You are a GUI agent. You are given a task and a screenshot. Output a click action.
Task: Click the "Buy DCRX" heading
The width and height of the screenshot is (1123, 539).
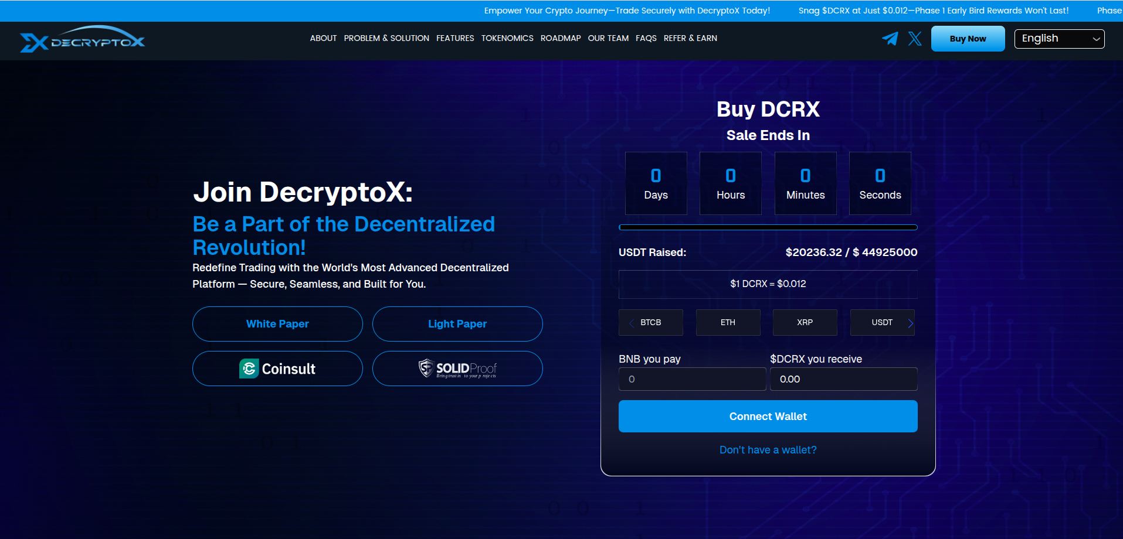tap(768, 110)
